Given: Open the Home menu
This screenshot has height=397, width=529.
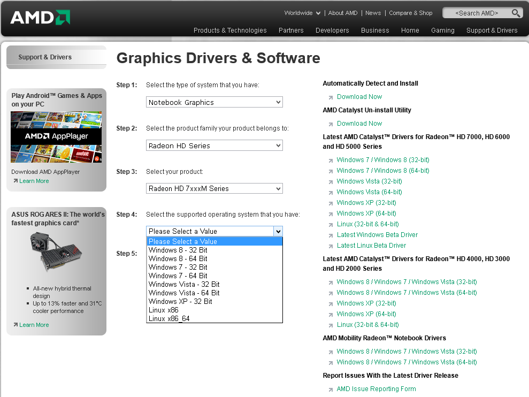Looking at the screenshot, I should (410, 30).
